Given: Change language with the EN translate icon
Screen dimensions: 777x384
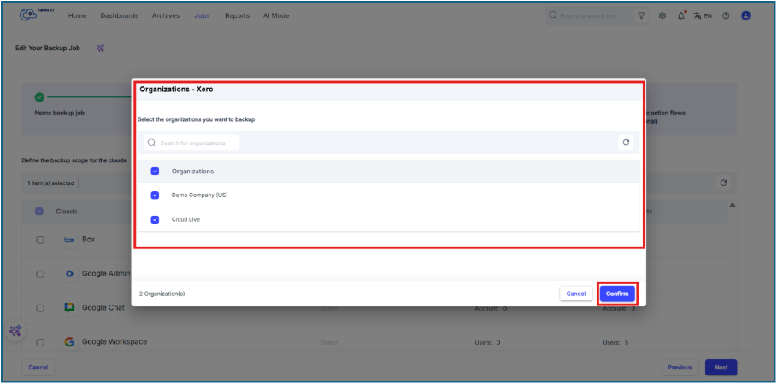Looking at the screenshot, I should pyautogui.click(x=703, y=16).
